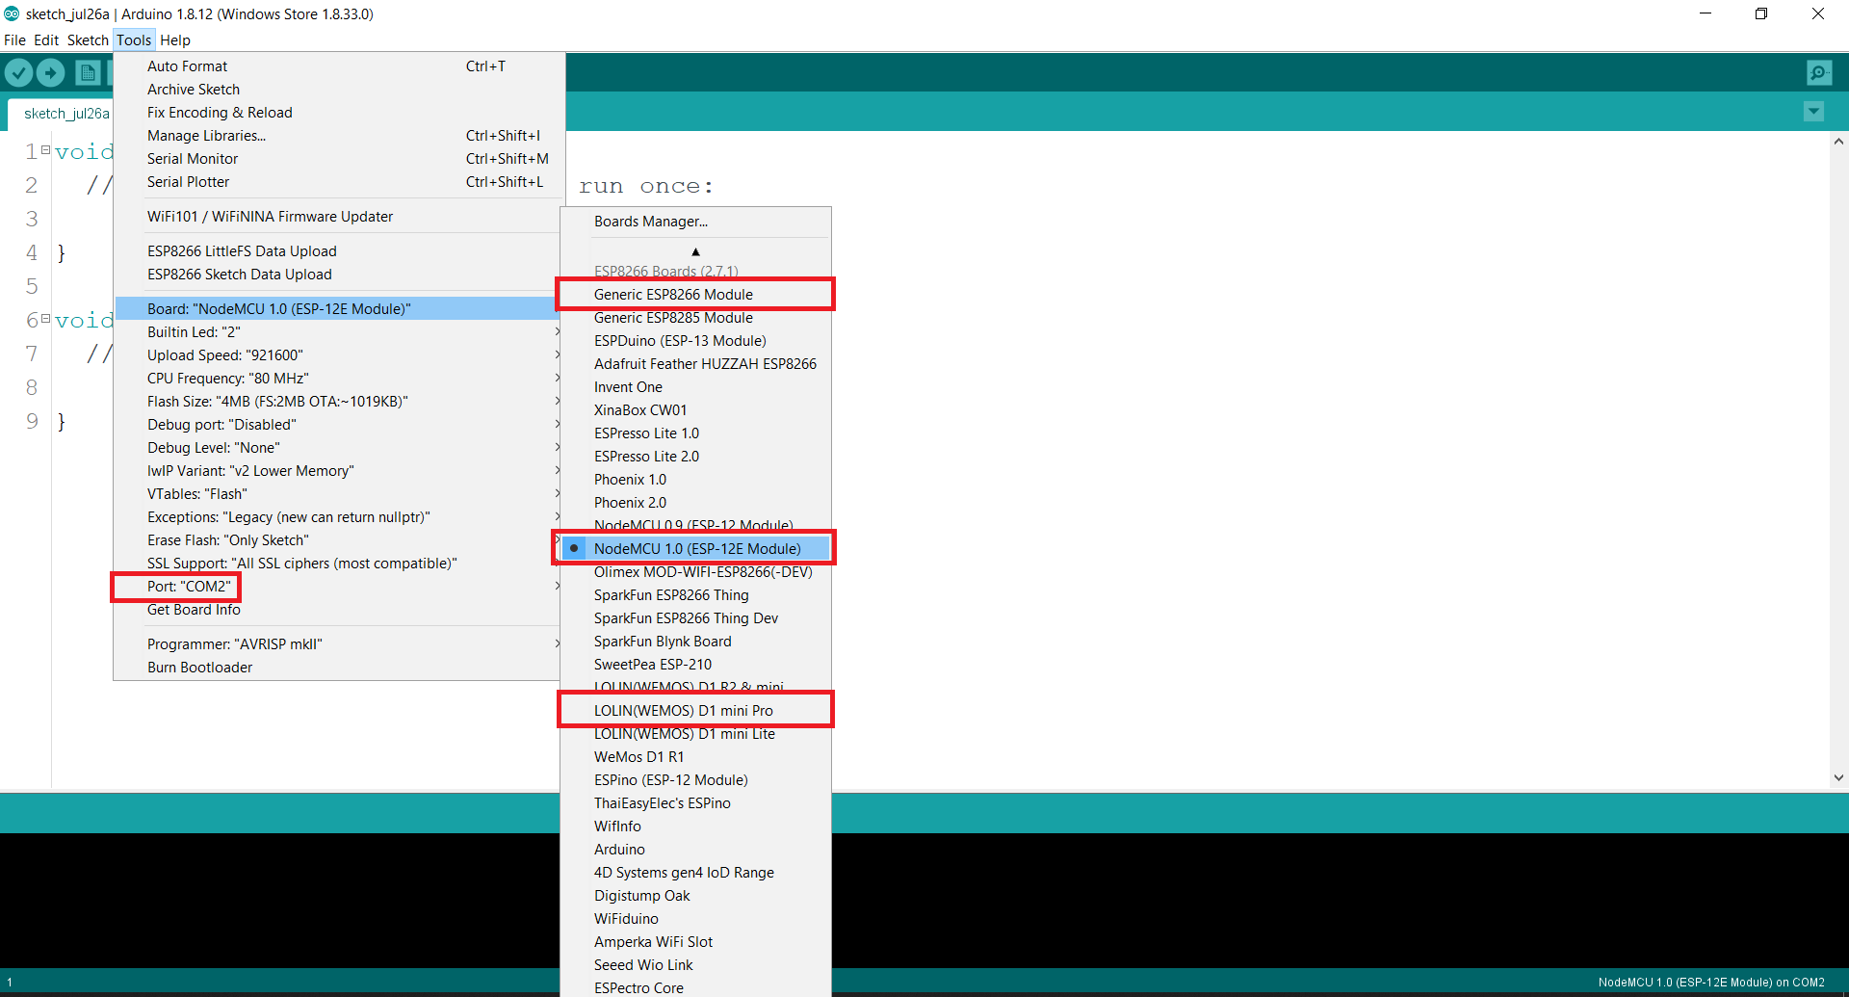The width and height of the screenshot is (1849, 997).
Task: Open the Help menu
Action: pos(175,40)
